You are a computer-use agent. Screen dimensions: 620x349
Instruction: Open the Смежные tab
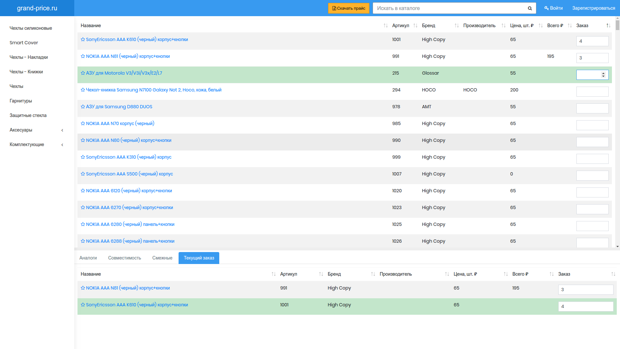pos(162,258)
